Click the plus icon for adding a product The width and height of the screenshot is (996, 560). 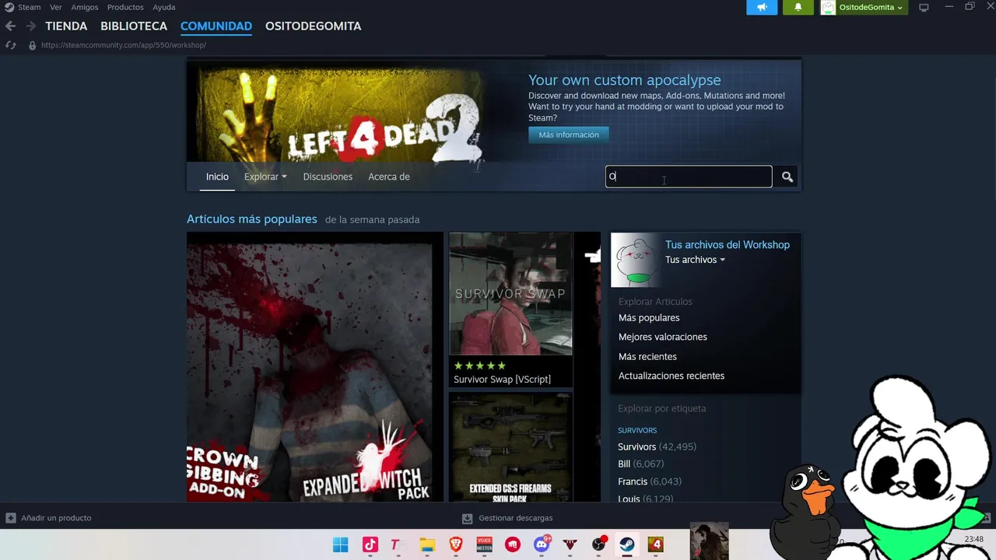click(11, 518)
